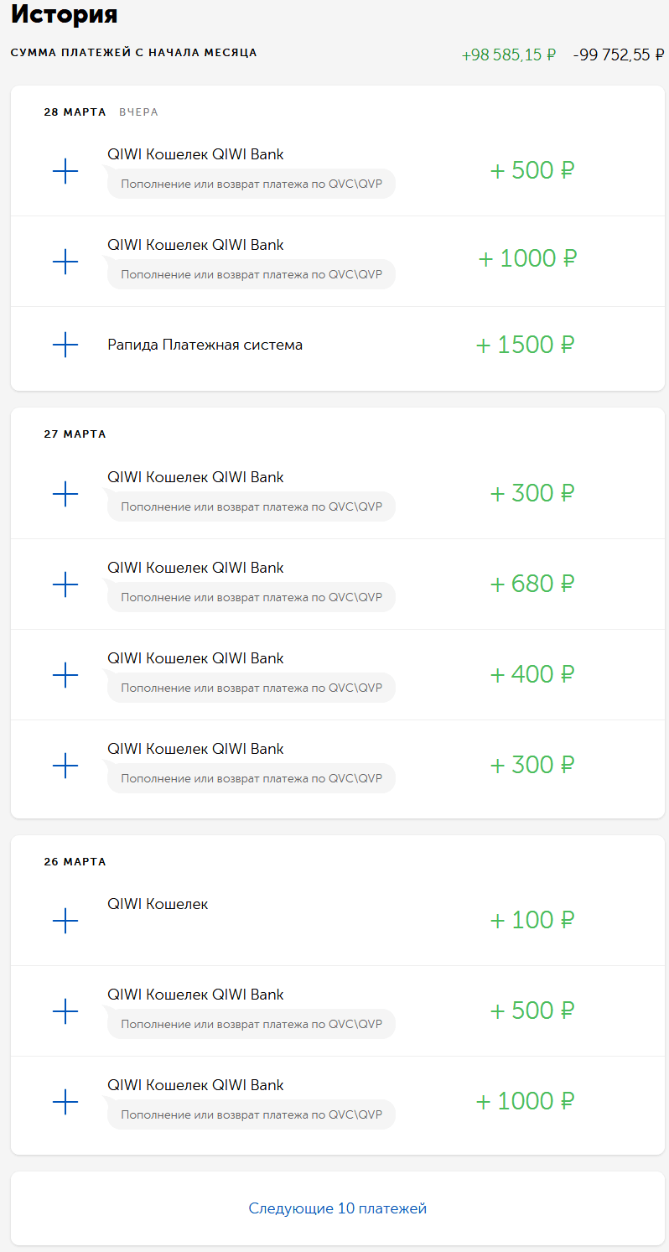669x1252 pixels.
Task: Click the +680 ₽ amount on 27 March
Action: (x=532, y=584)
